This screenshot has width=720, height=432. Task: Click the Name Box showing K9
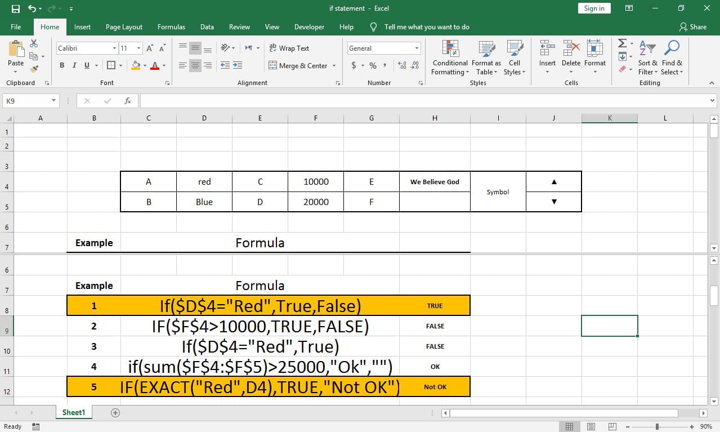(x=26, y=100)
